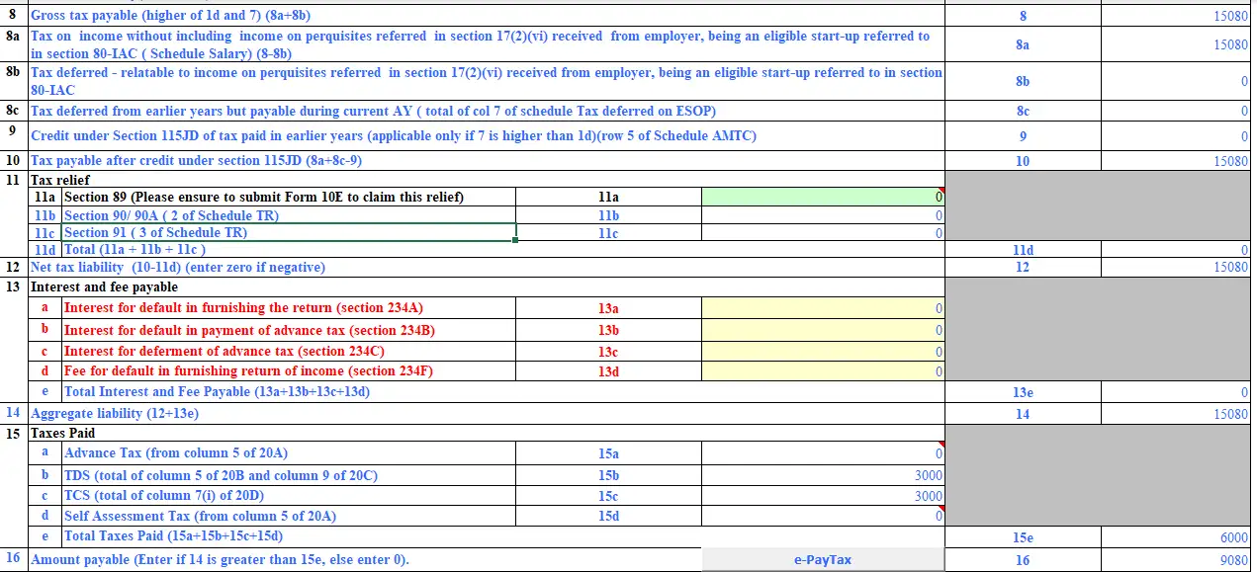Click the yellow section 234F fee input cell
Viewport: 1257px width, 572px height.
(x=821, y=370)
